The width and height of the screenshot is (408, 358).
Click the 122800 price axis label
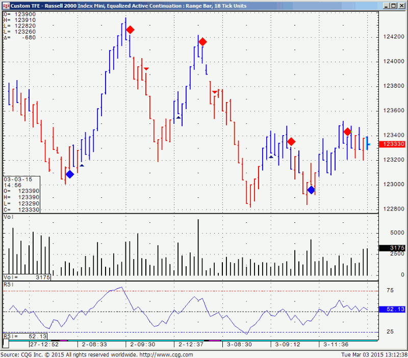(394, 209)
